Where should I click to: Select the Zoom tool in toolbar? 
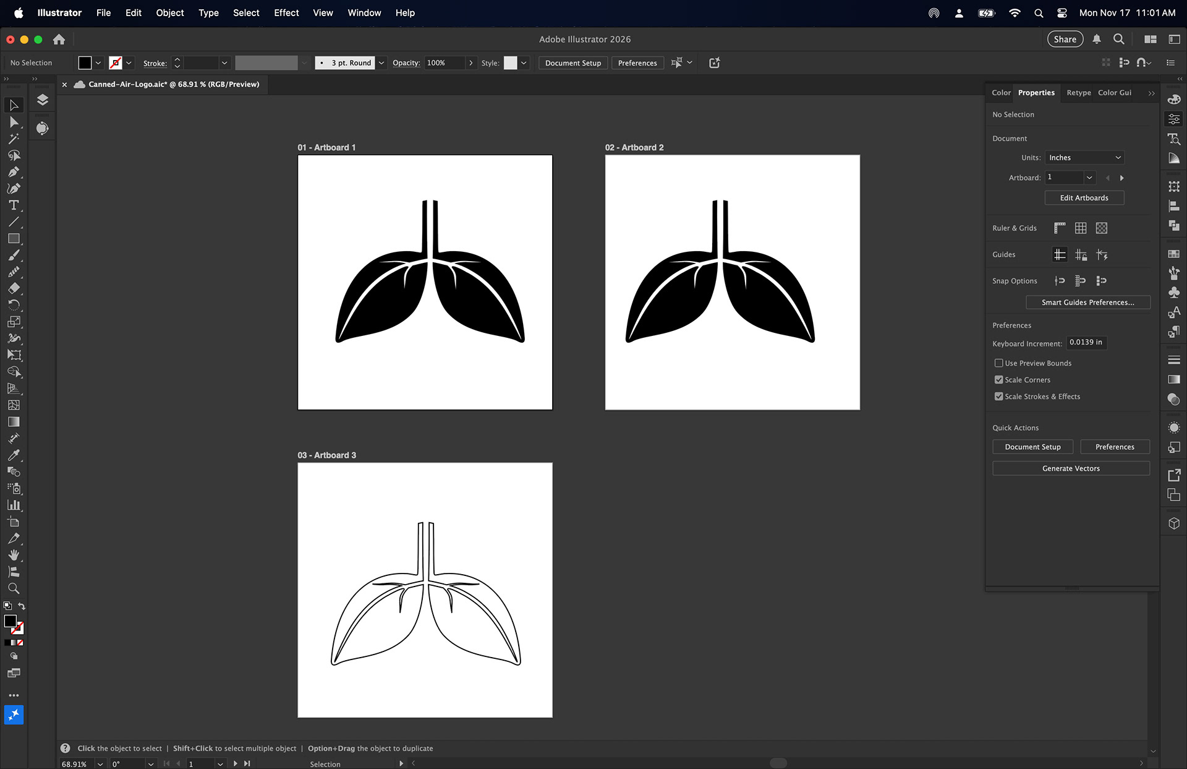point(14,588)
